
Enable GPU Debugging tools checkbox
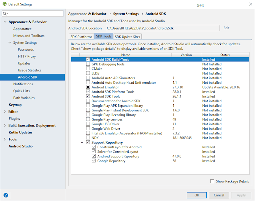88,64
